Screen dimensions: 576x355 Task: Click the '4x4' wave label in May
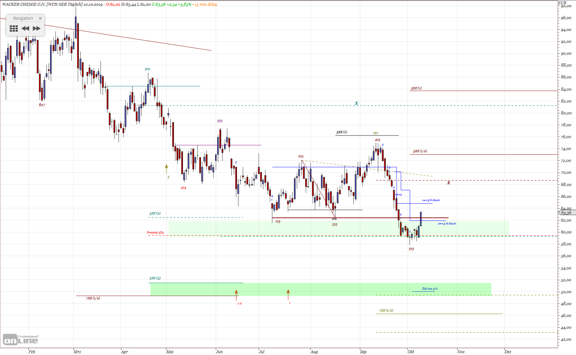183,188
